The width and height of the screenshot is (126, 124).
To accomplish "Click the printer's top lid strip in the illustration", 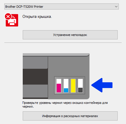I will 56,55.
